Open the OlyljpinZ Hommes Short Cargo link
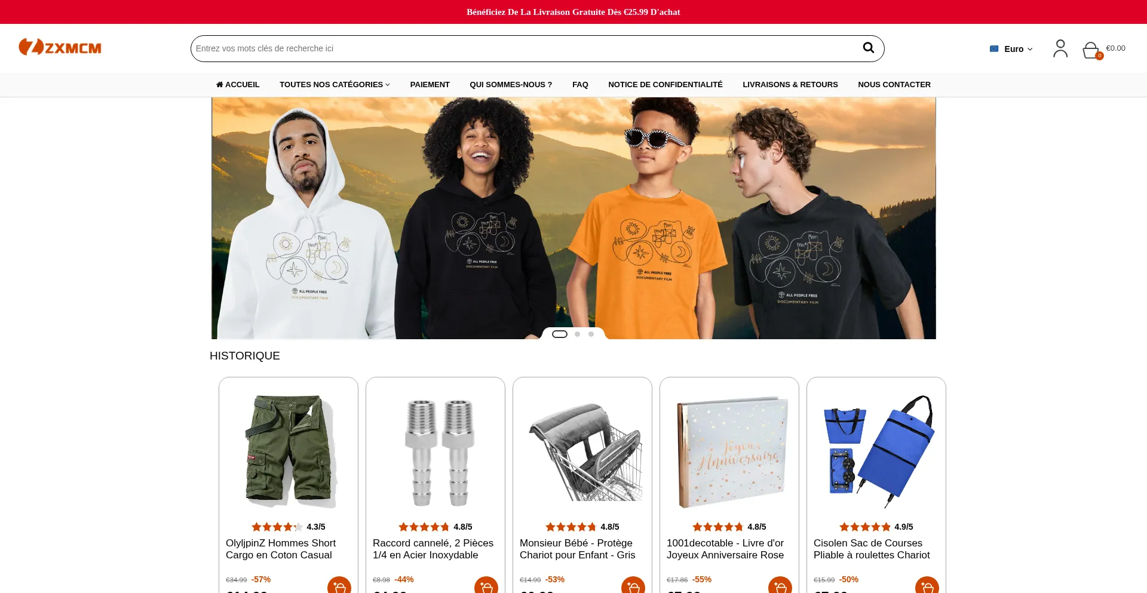Image resolution: width=1147 pixels, height=593 pixels. click(281, 549)
